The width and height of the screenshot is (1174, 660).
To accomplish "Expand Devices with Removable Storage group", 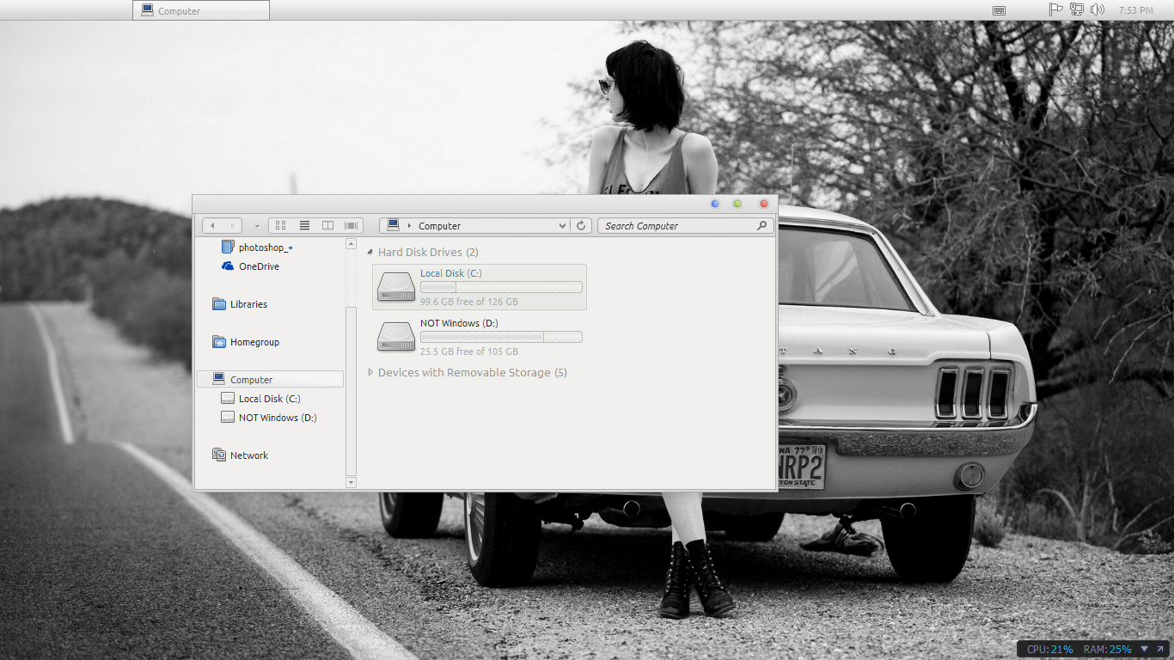I will click(x=370, y=373).
